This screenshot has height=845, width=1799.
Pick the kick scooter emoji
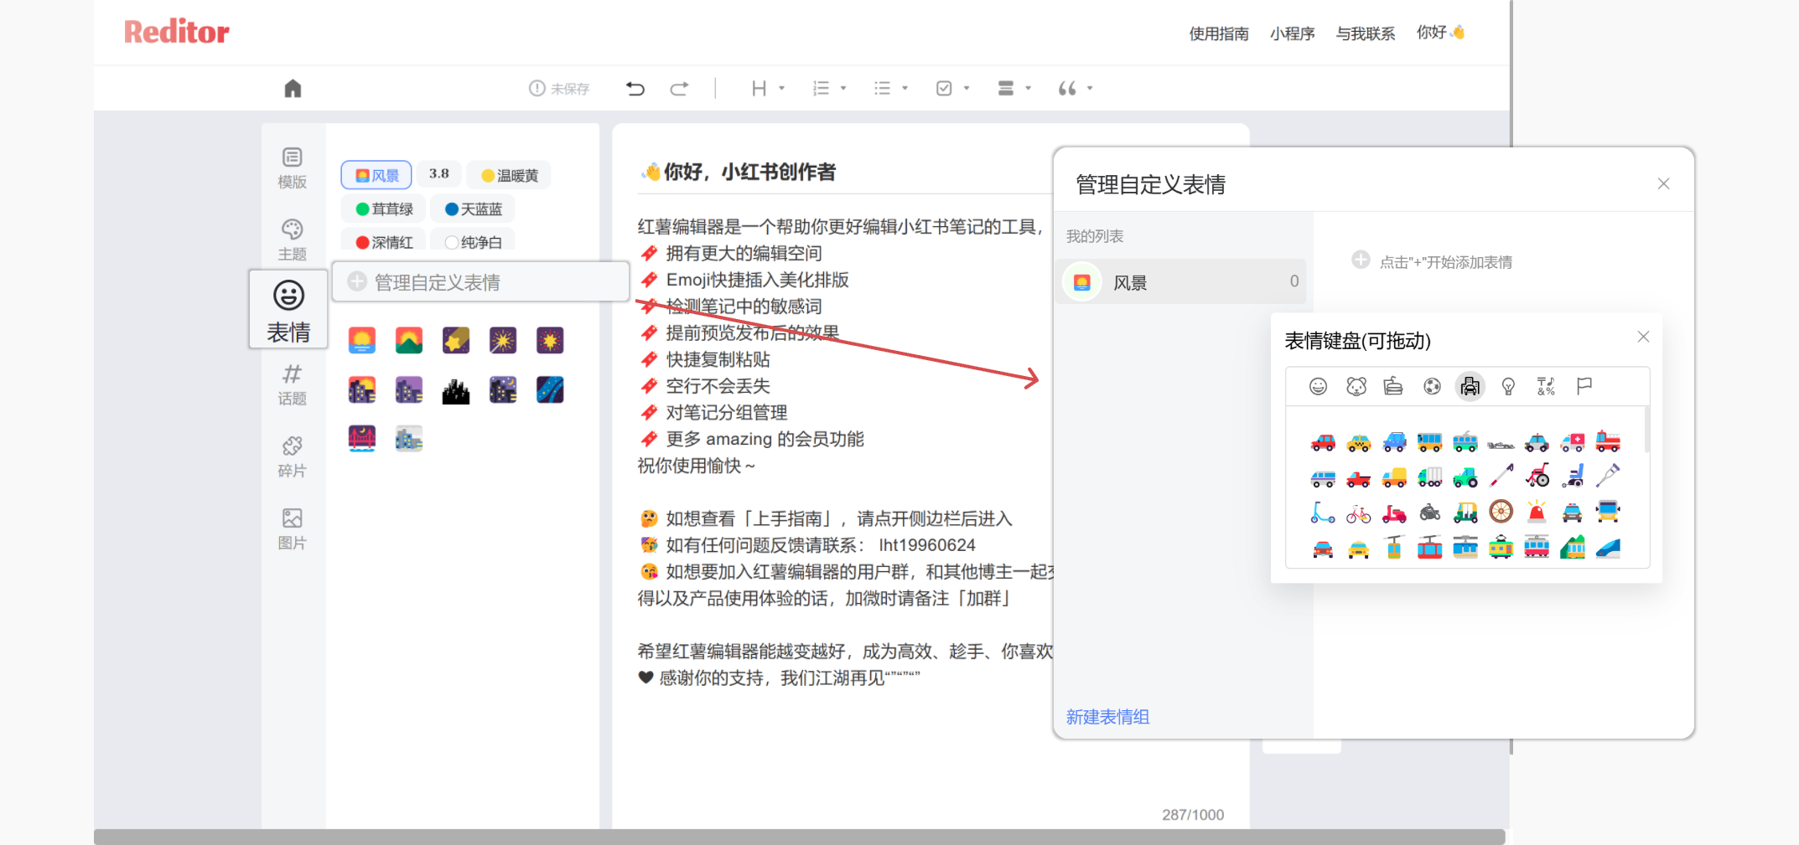tap(1323, 513)
